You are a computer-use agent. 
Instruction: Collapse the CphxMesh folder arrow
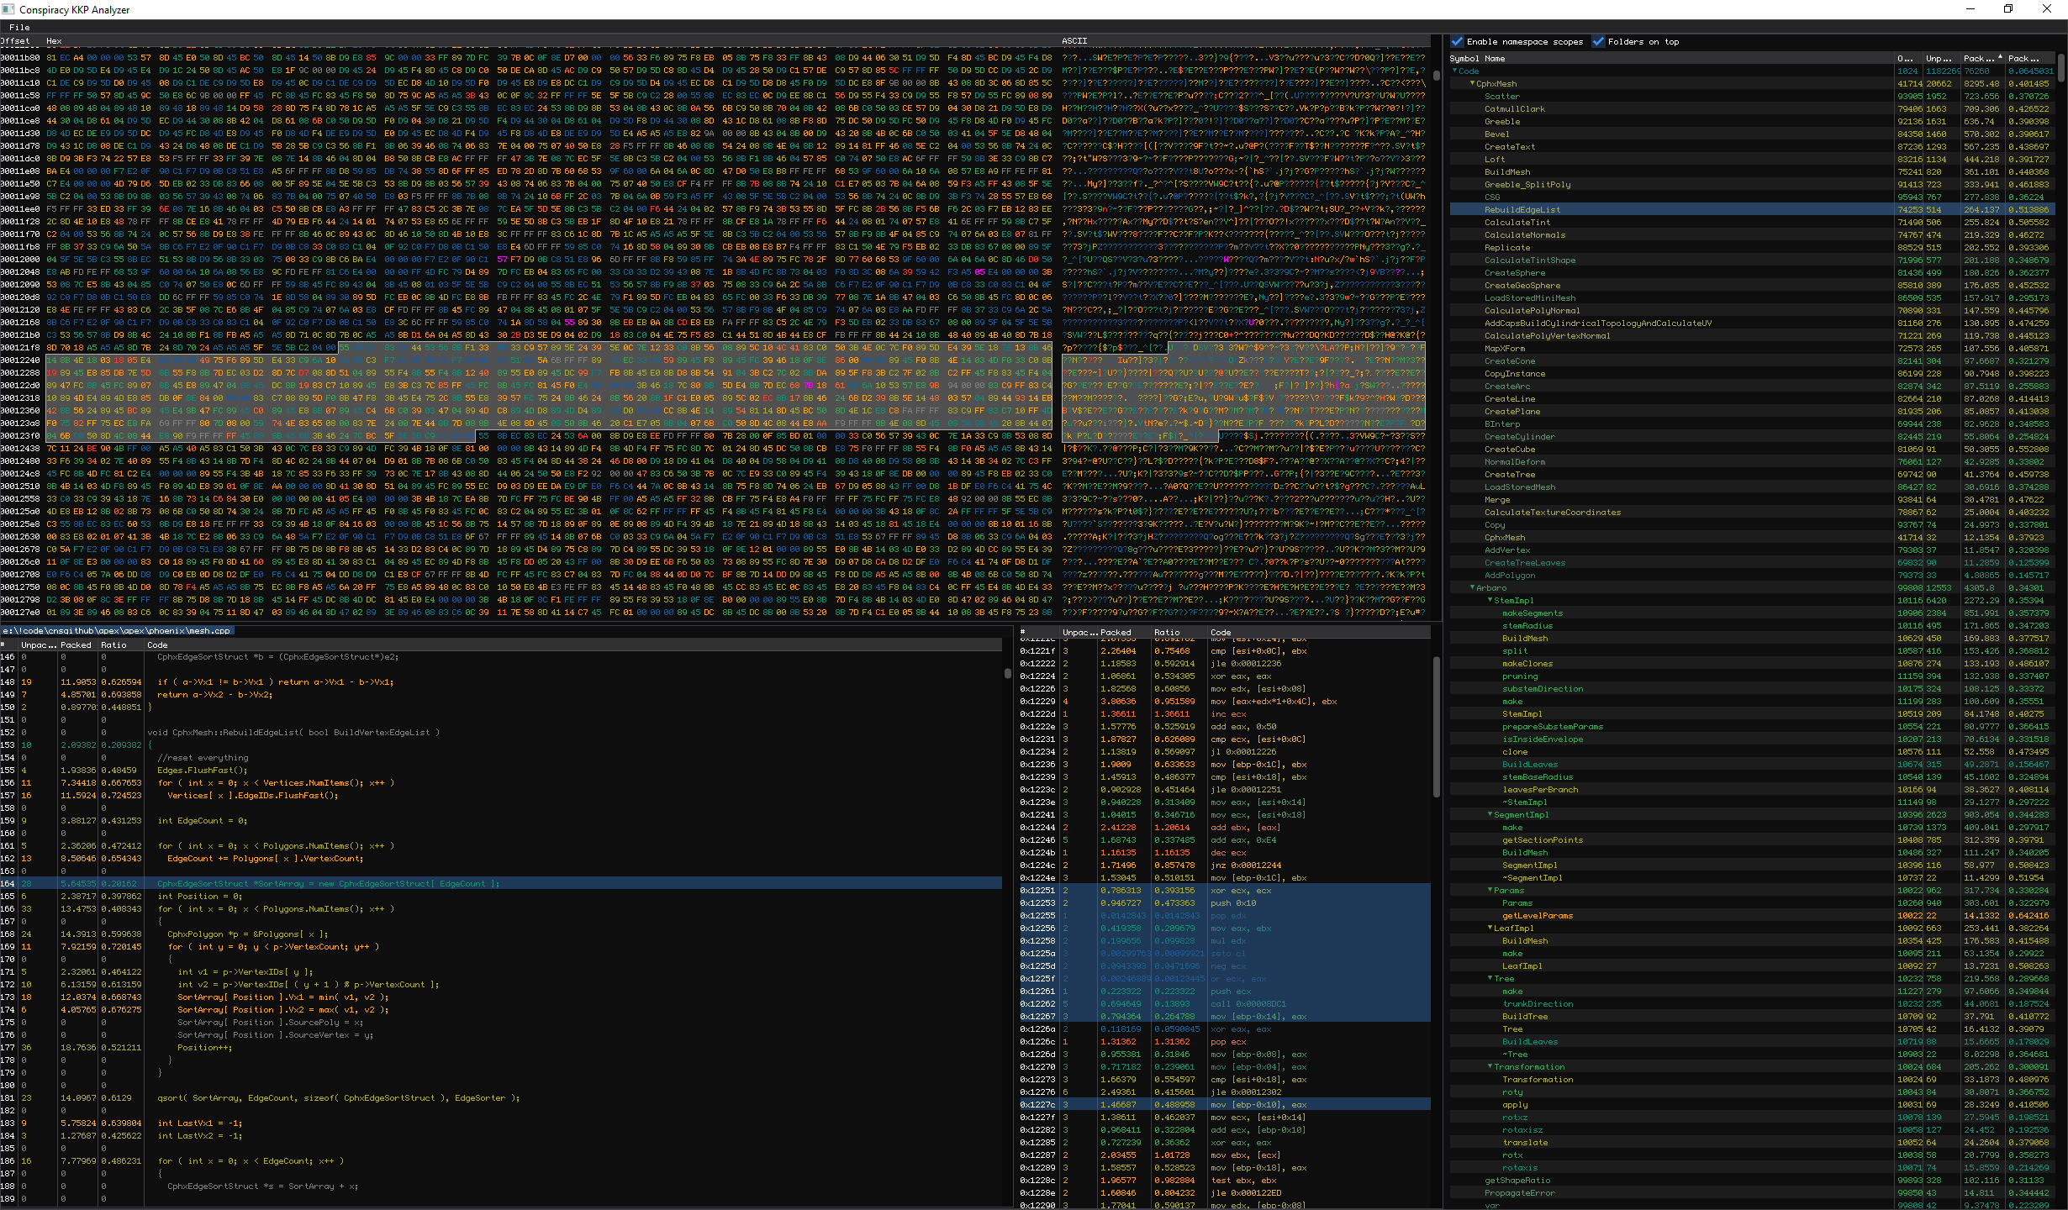(x=1473, y=83)
